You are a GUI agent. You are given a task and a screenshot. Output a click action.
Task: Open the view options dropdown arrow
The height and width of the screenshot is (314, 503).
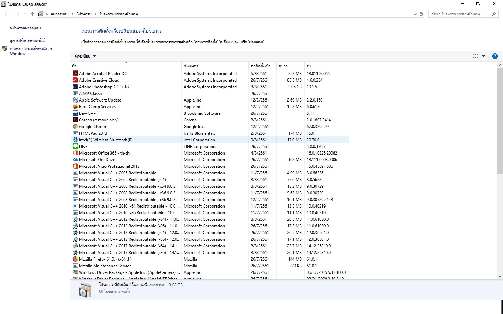[x=484, y=56]
